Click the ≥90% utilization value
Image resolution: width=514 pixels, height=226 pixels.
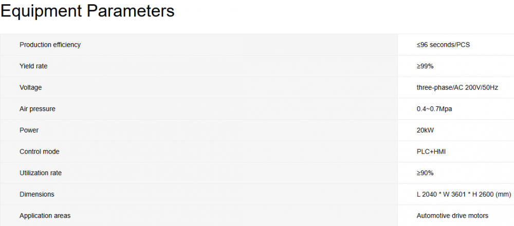[x=426, y=173]
